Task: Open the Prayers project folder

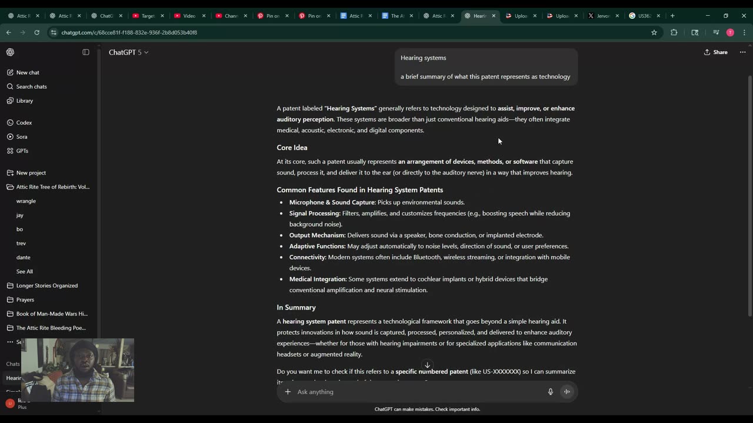Action: (x=25, y=300)
